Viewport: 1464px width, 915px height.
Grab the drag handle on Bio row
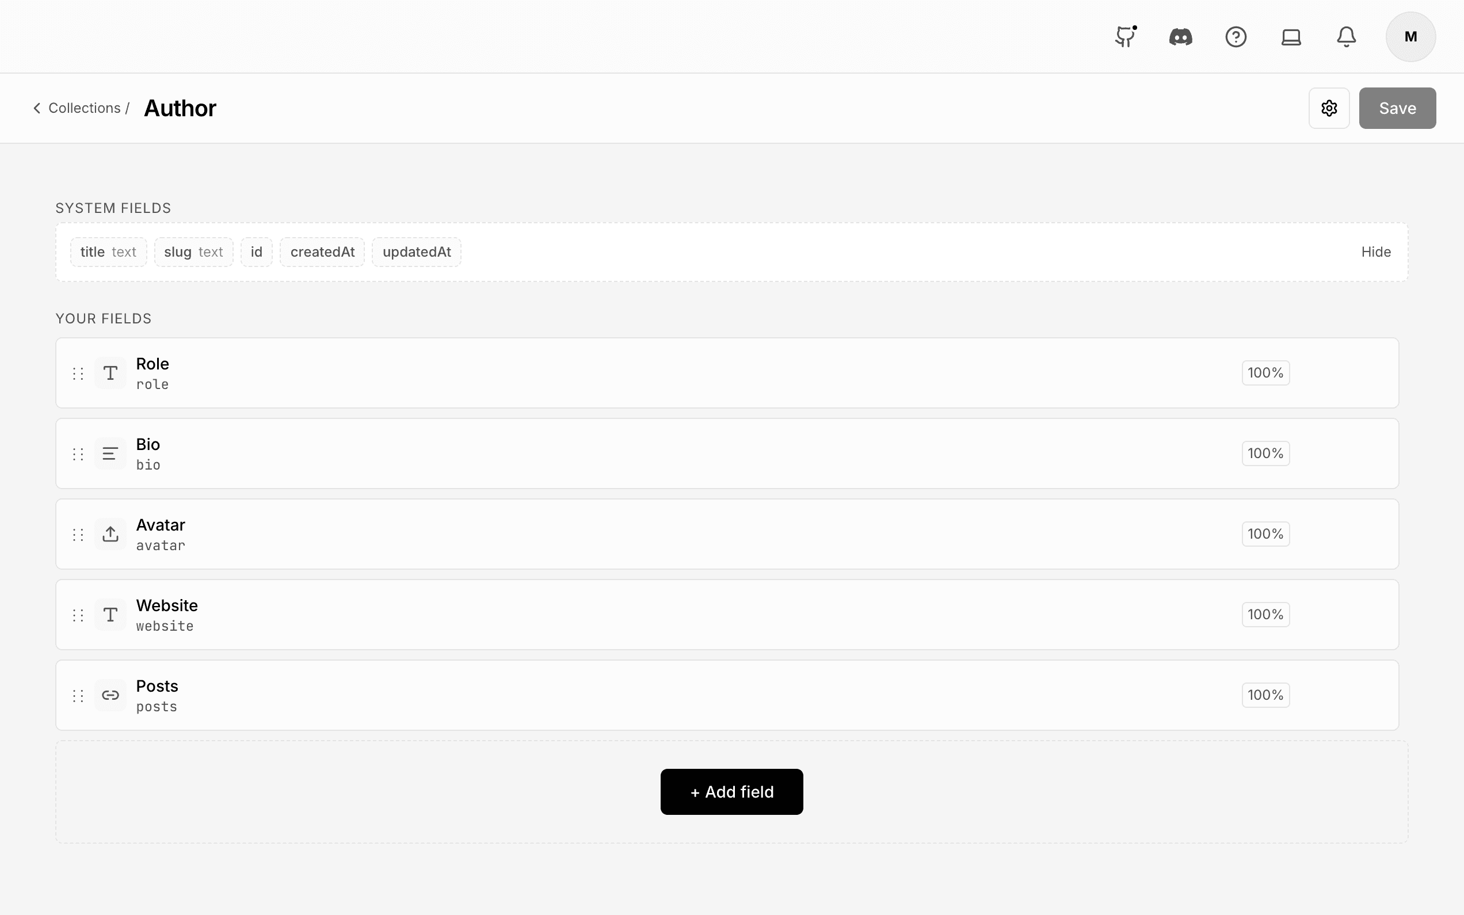pos(78,454)
